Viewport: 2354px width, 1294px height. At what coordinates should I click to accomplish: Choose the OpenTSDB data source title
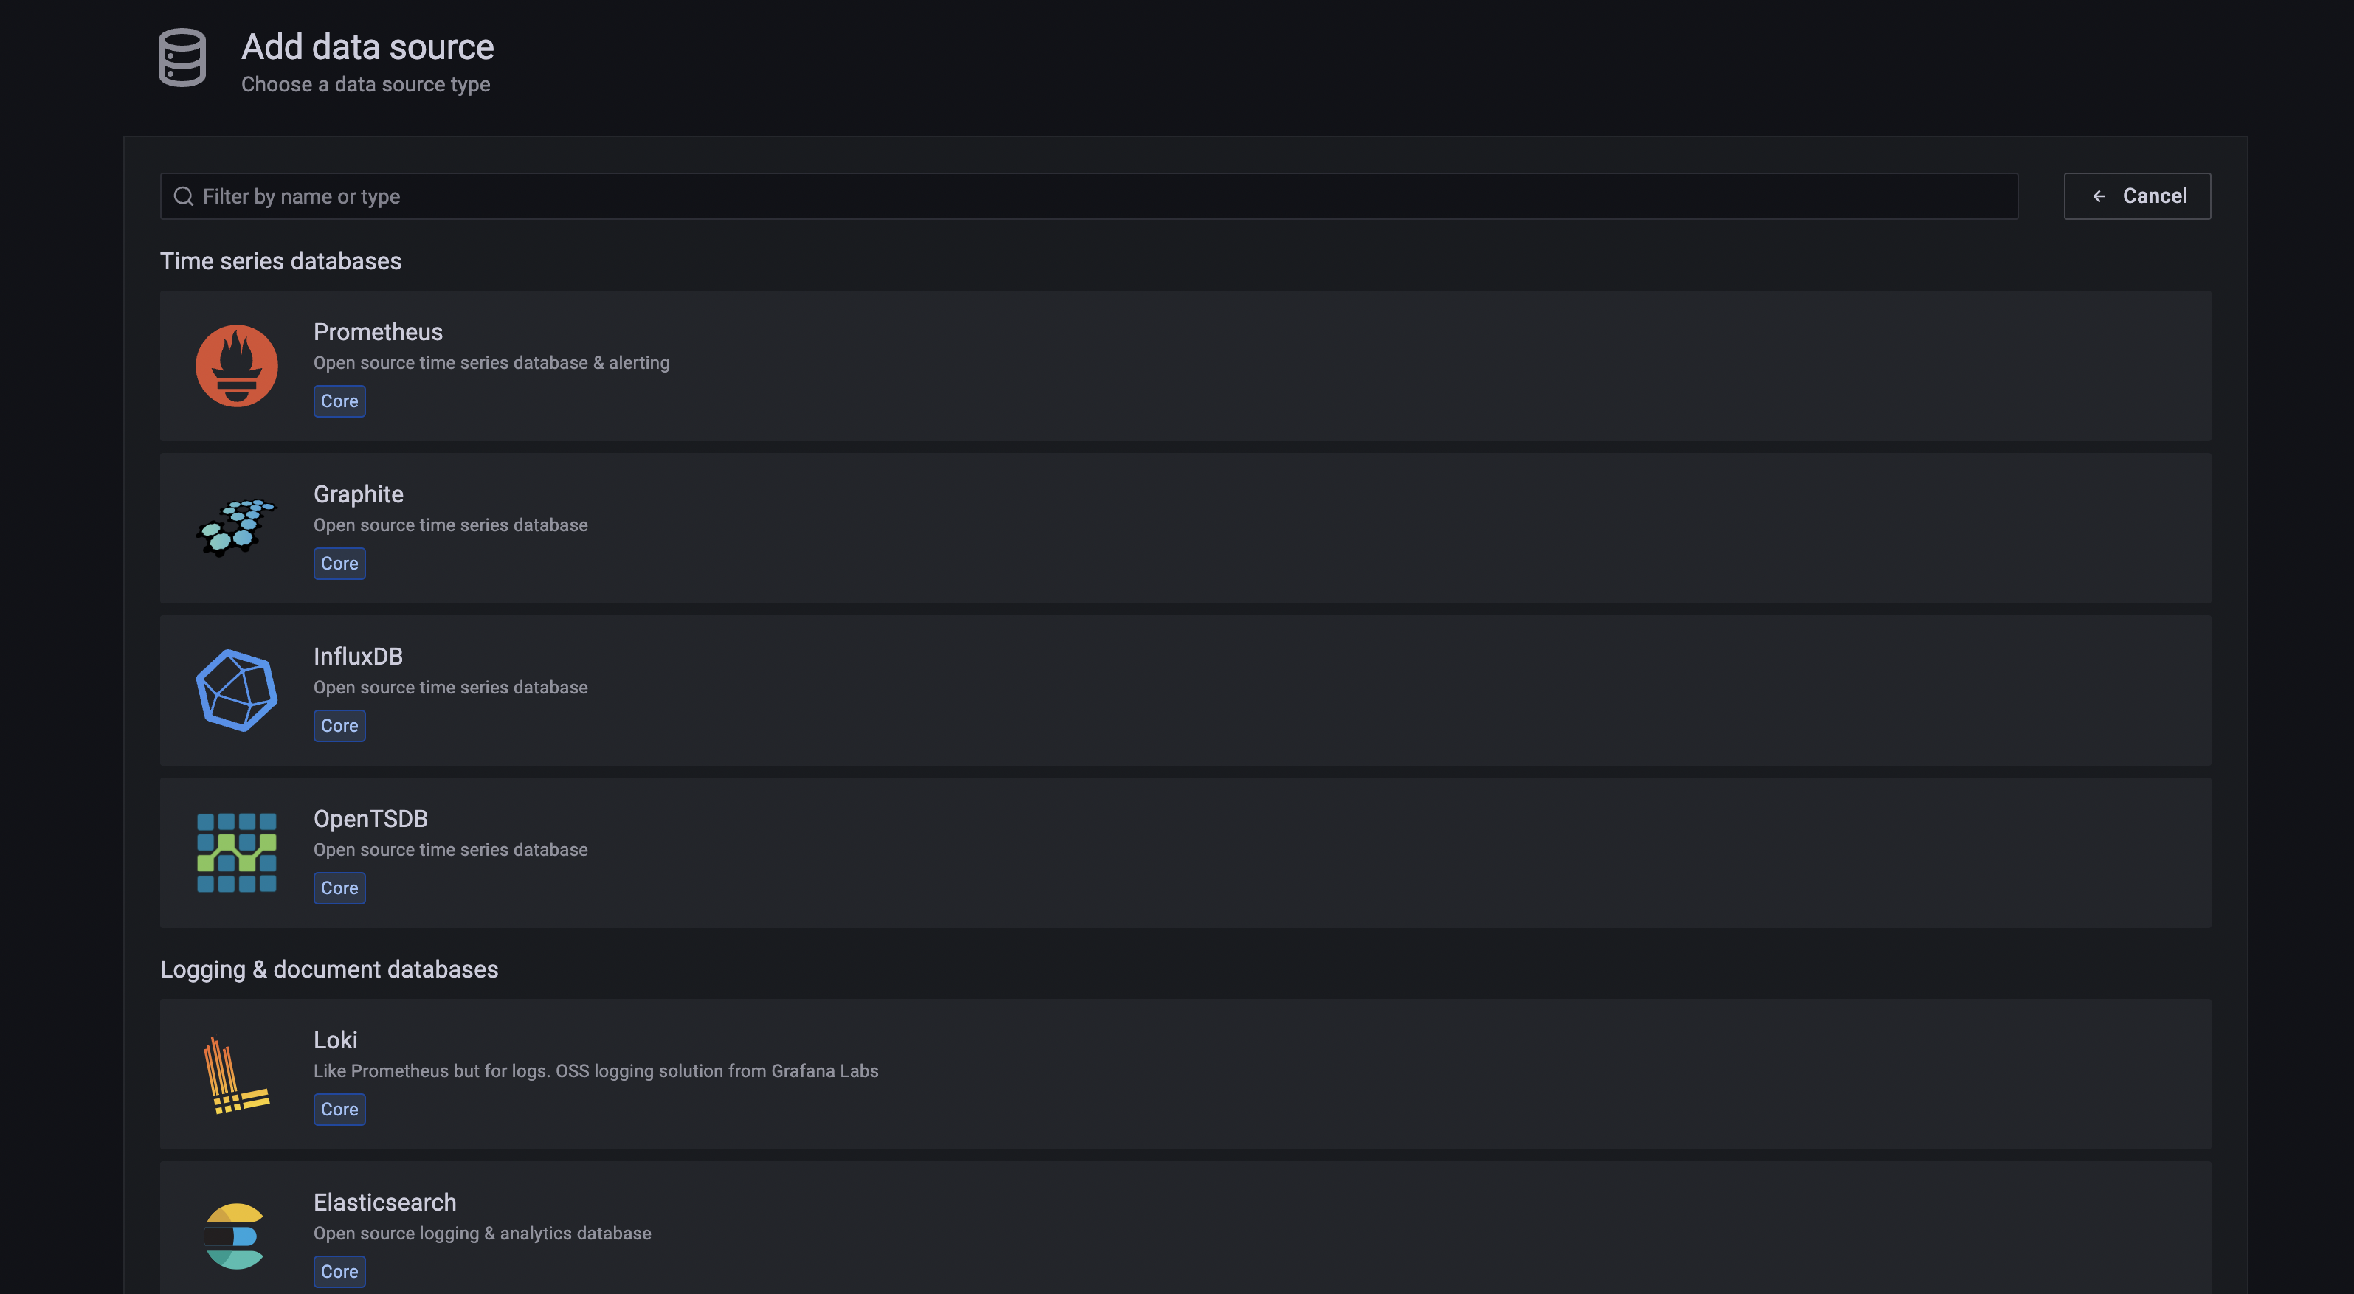pos(370,819)
